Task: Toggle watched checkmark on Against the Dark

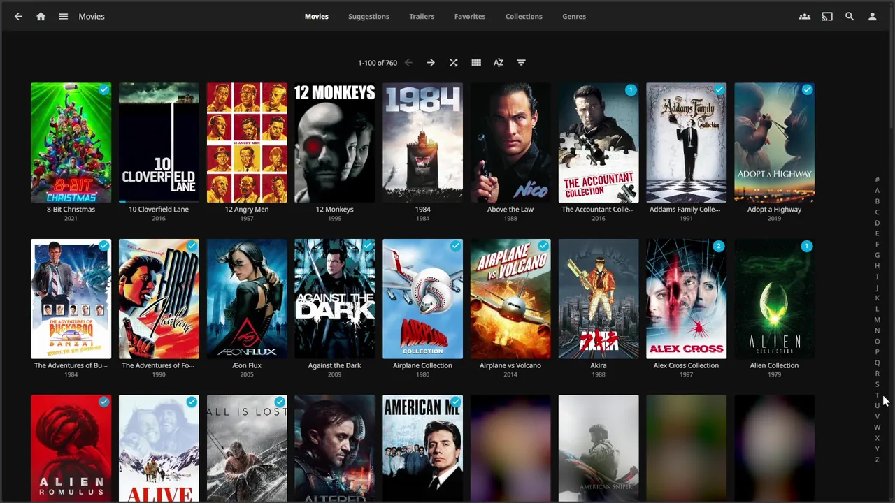Action: tap(368, 246)
